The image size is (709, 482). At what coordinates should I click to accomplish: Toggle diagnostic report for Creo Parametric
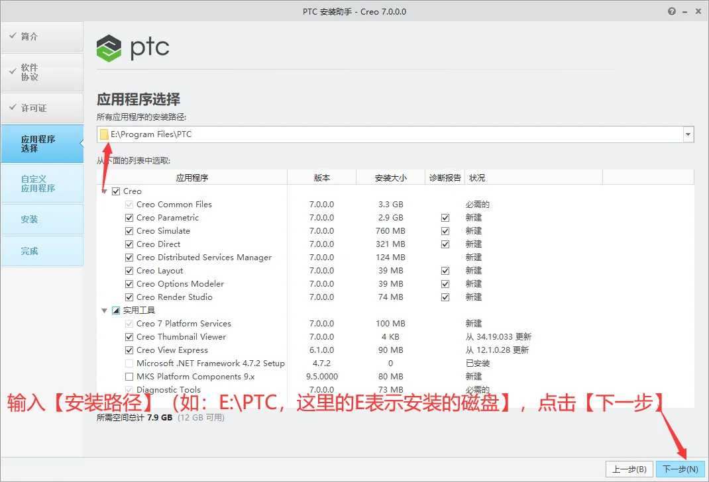click(445, 218)
